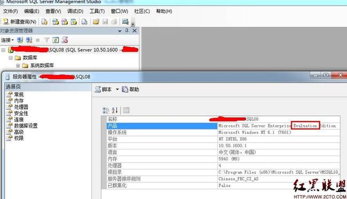Click the 版本 value 10.50.1600.1
Screen dimensions: 347x199
[232, 146]
